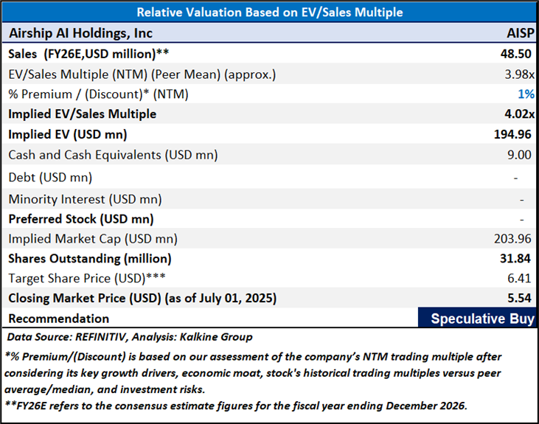Click the implied EV value '194.96'
539x424 pixels.
pos(512,134)
